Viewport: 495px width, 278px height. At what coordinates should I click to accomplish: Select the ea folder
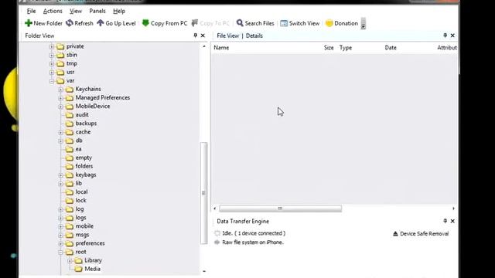click(x=78, y=149)
